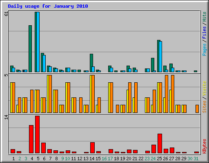209x163 pixels.
Task: Click day label 20 on the x-axis
Action: click(129, 159)
